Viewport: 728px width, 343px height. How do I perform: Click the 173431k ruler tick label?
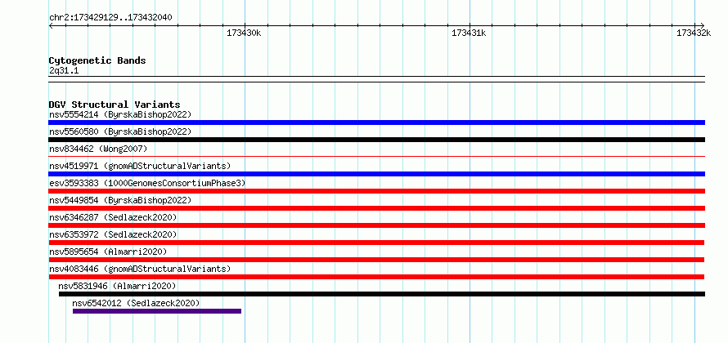click(x=469, y=33)
